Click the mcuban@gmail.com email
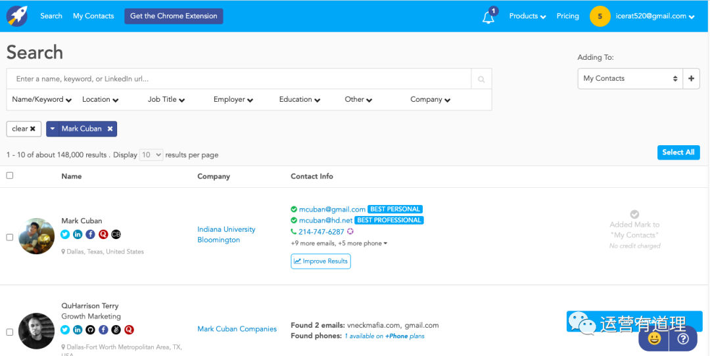This screenshot has height=356, width=710. point(332,210)
